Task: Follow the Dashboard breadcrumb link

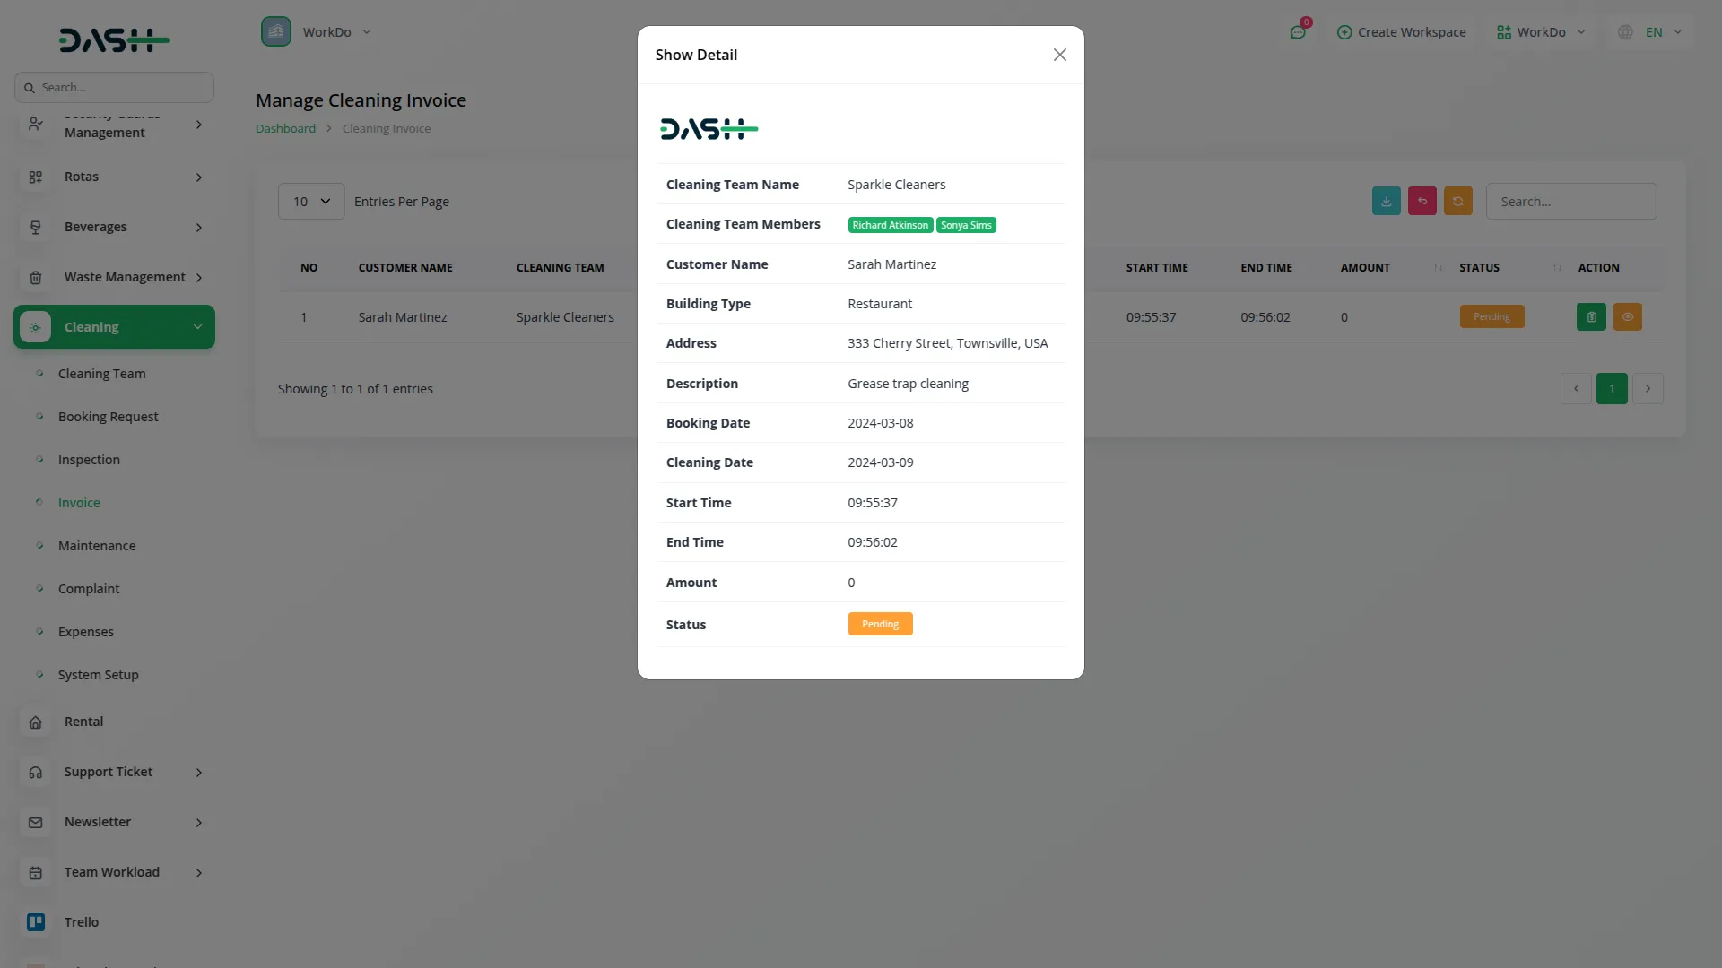Action: (285, 129)
